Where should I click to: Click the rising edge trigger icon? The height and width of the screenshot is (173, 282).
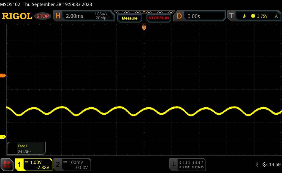(x=244, y=16)
